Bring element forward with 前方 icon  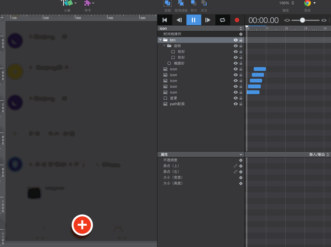point(194,4)
